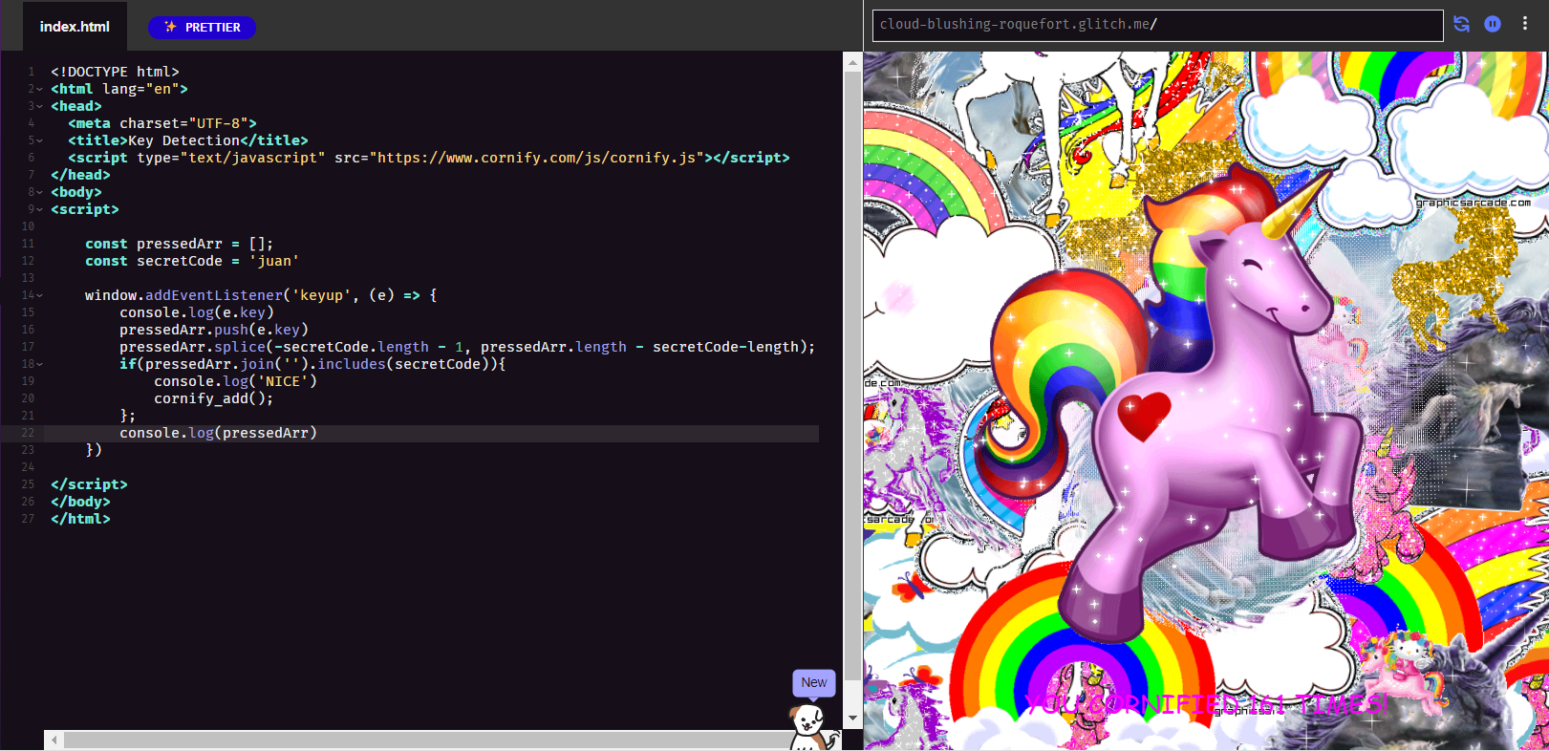The width and height of the screenshot is (1549, 751).
Task: Click the meta charset 'UTF-8' line
Action: click(x=162, y=123)
